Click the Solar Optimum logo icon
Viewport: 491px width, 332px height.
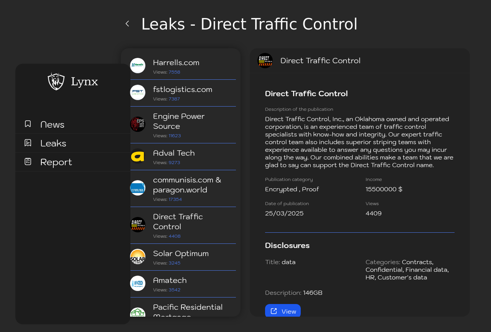coord(138,256)
